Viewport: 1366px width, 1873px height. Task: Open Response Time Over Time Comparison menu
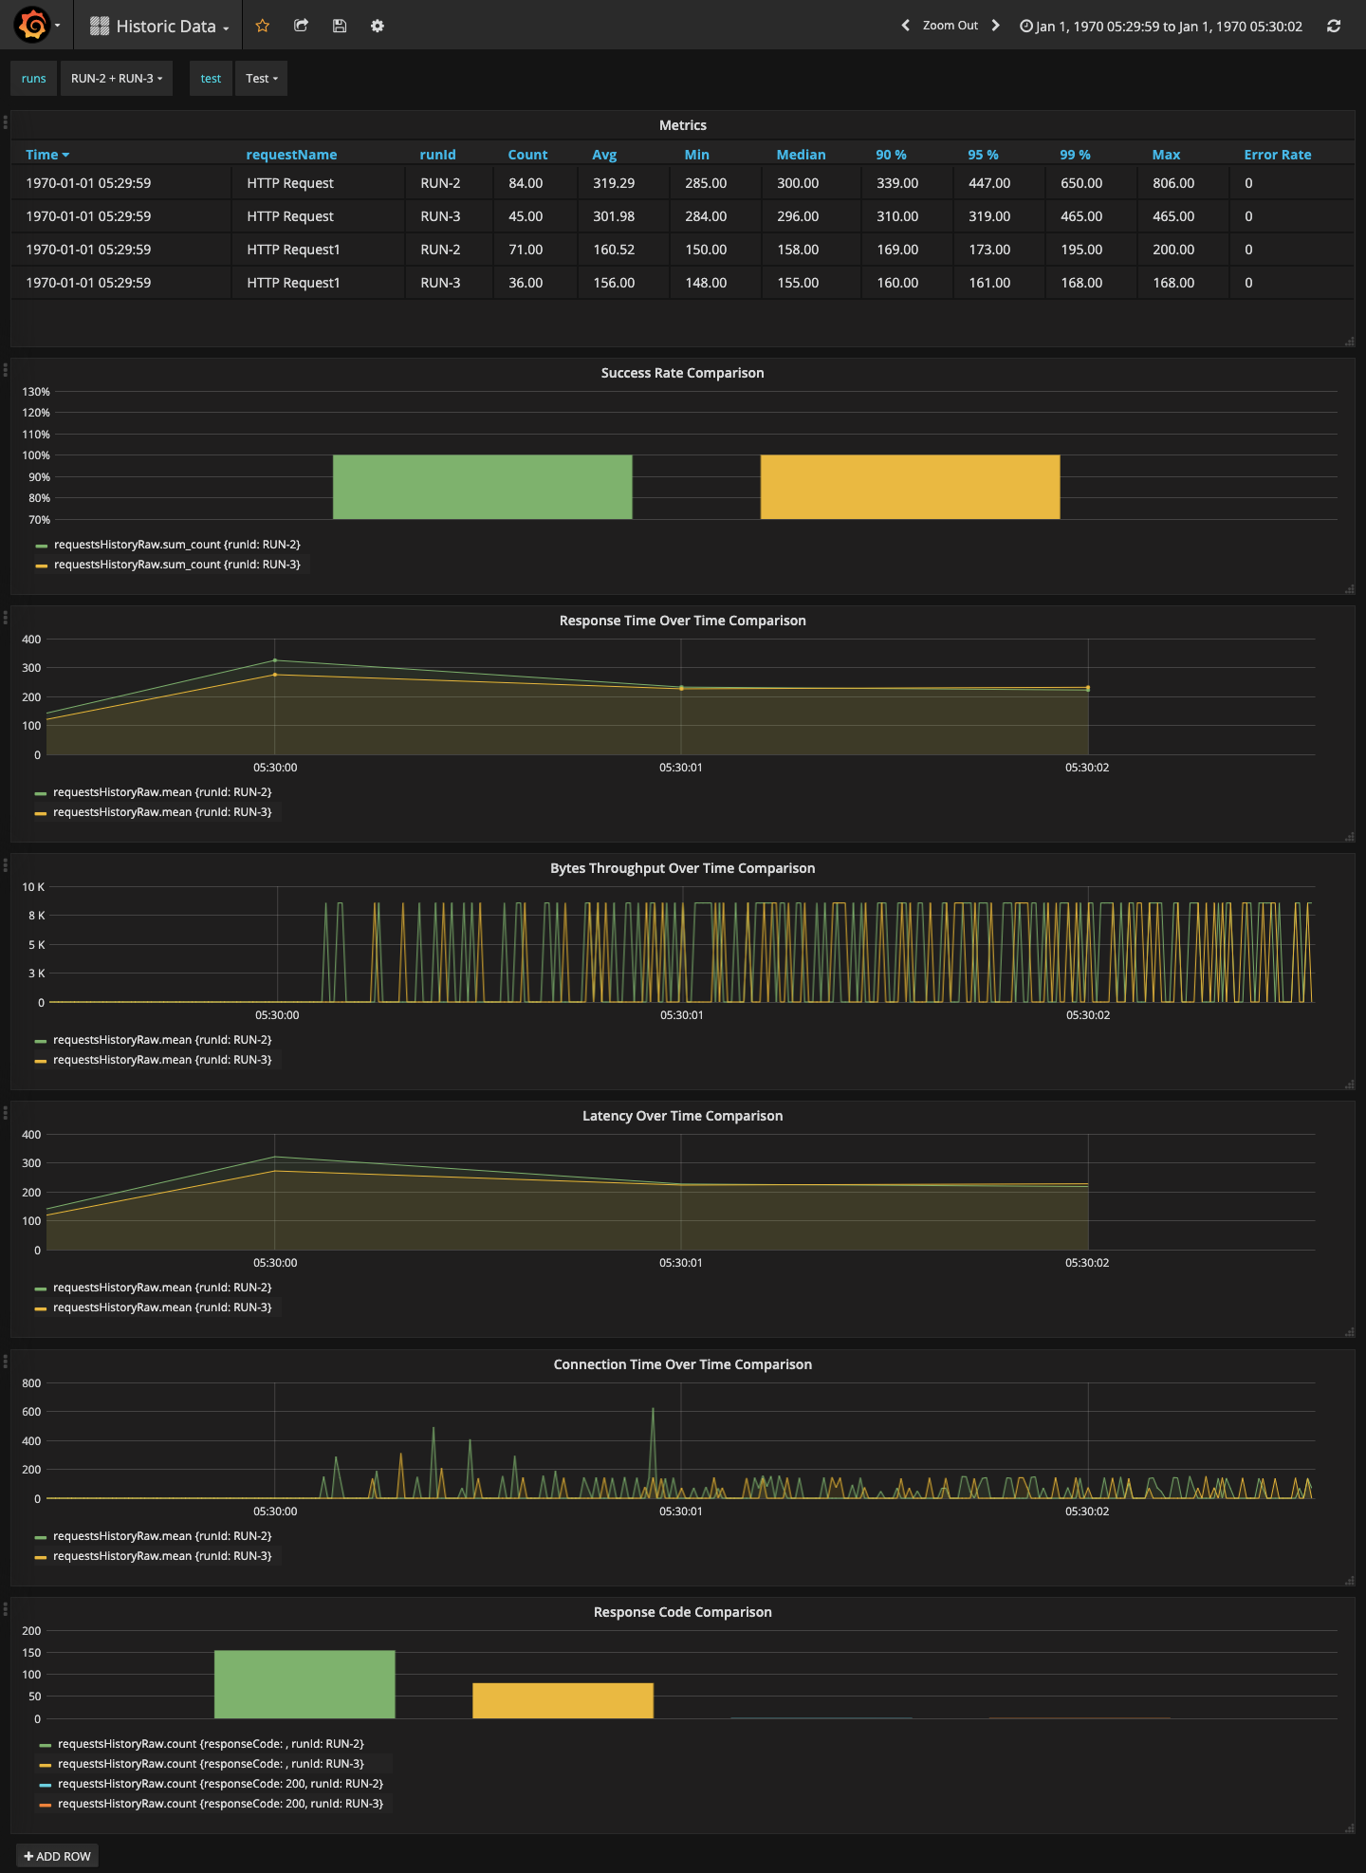coord(683,621)
